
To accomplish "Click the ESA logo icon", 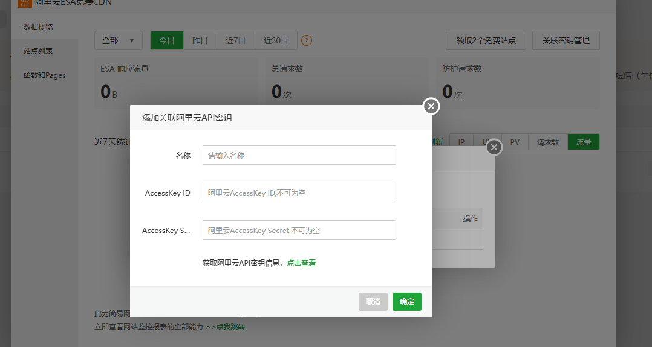I will (25, 2).
